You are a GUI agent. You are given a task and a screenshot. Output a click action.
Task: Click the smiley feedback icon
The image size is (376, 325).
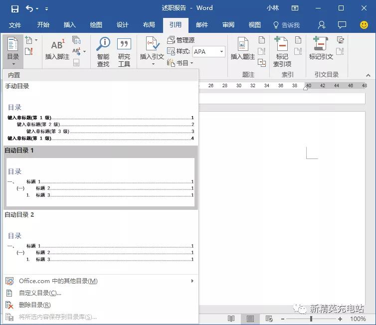tap(364, 25)
